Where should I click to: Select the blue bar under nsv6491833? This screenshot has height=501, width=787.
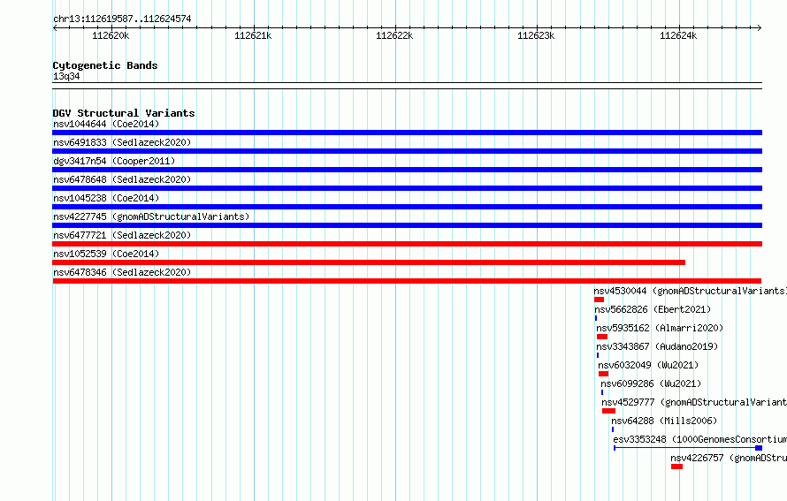point(407,151)
